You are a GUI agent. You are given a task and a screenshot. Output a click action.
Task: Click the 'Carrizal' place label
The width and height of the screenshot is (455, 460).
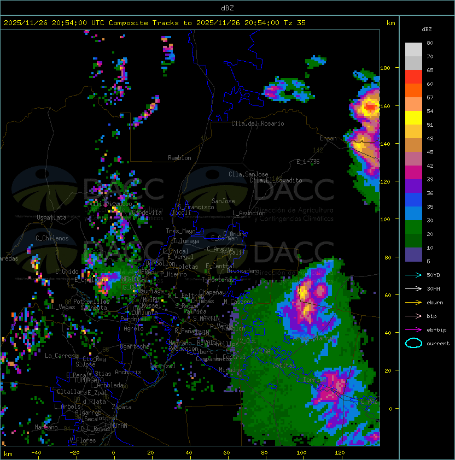click(162, 366)
